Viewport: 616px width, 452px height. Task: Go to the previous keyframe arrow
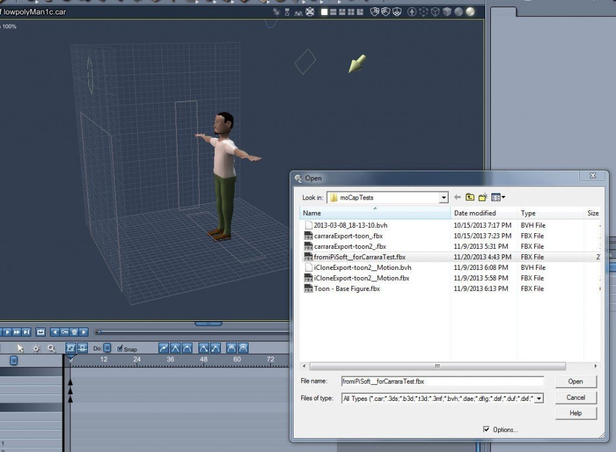(55, 332)
